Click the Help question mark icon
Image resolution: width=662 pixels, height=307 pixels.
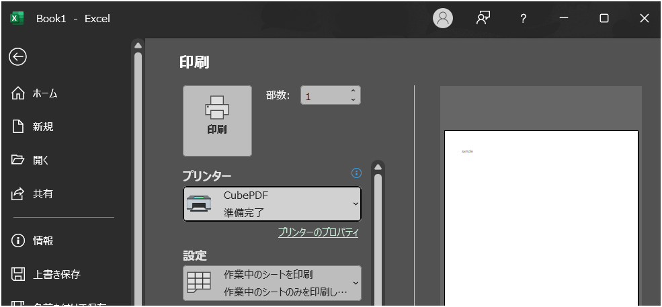(x=523, y=19)
